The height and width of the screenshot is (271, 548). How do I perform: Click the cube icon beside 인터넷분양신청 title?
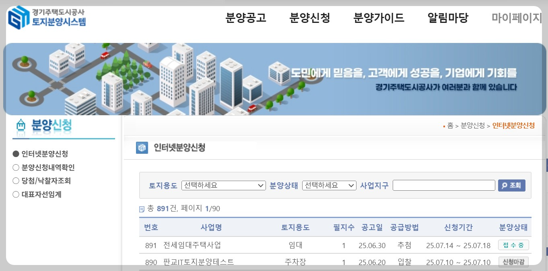[x=142, y=148]
